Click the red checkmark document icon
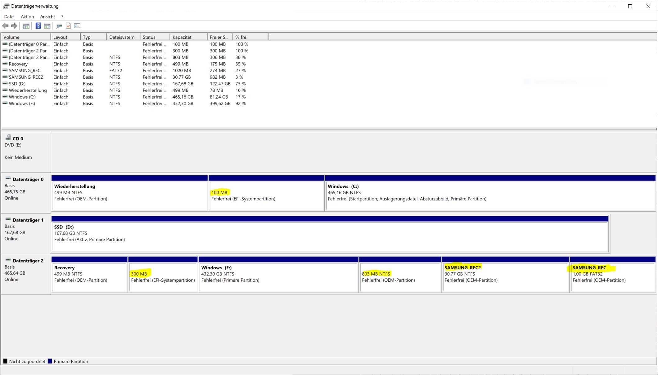658x375 pixels. pos(68,26)
